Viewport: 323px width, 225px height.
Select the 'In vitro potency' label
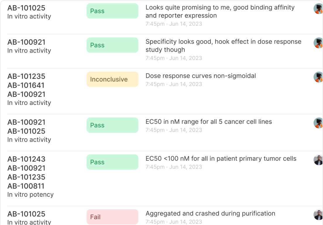tap(30, 195)
